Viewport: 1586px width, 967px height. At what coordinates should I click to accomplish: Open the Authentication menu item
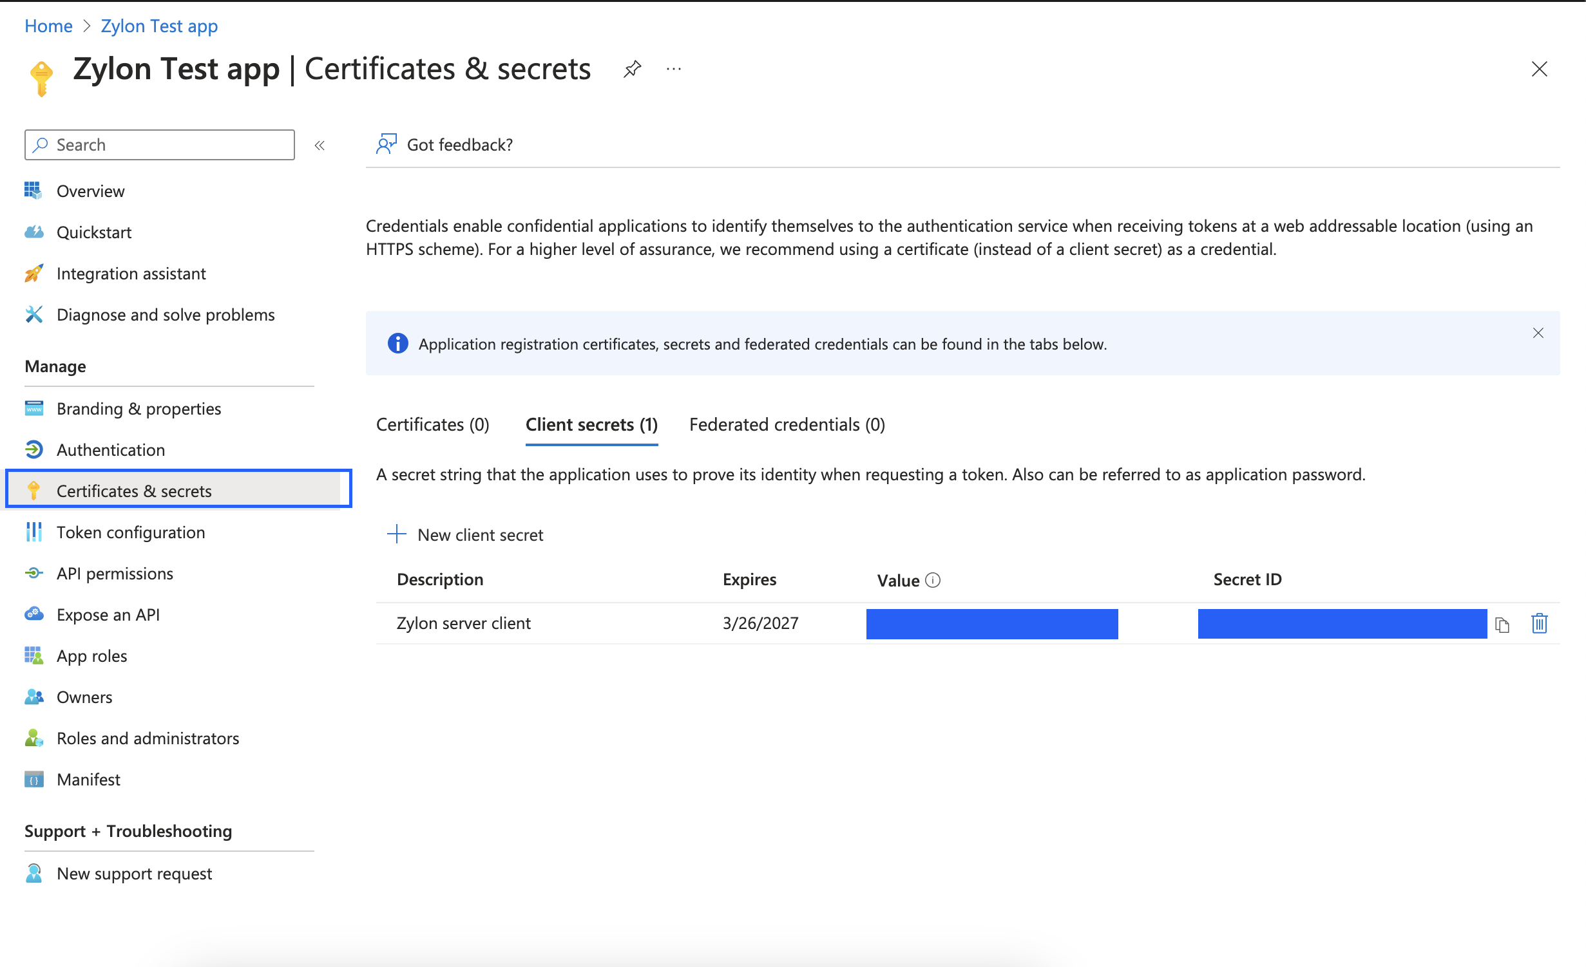point(110,450)
